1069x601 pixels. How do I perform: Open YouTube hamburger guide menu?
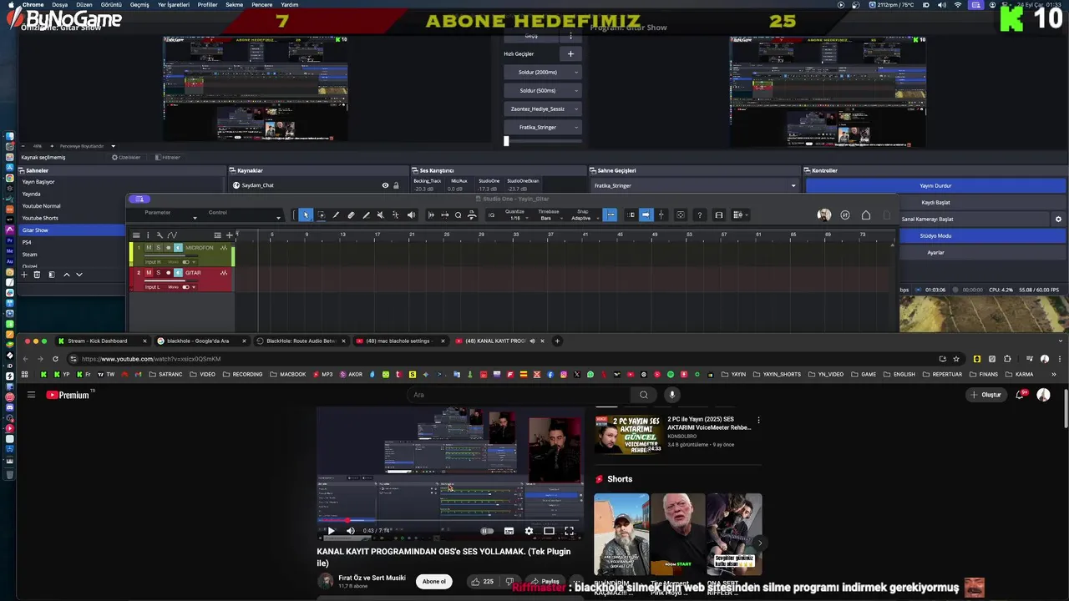pyautogui.click(x=31, y=395)
